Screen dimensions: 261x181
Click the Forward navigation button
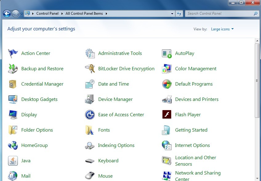tap(15, 14)
